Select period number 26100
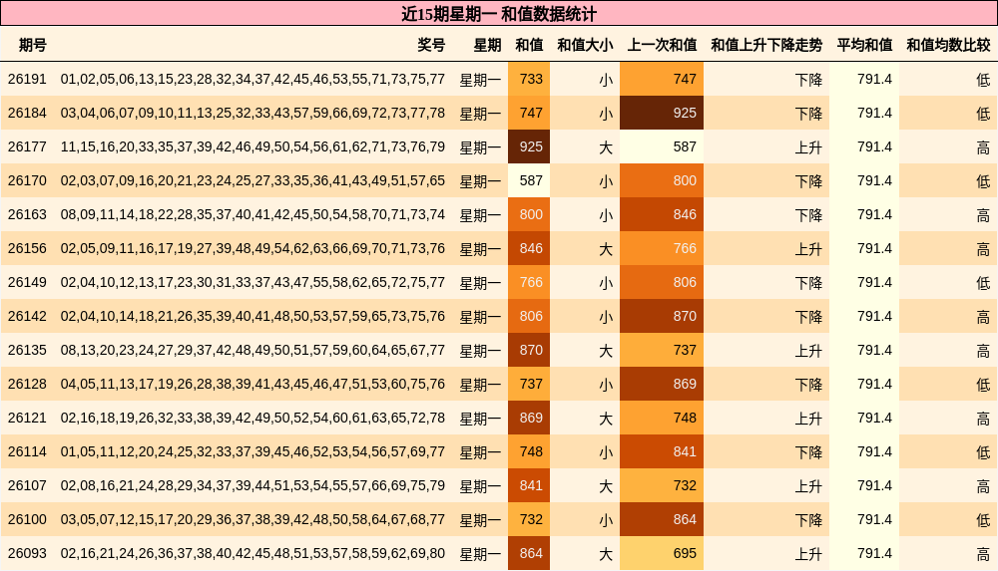The width and height of the screenshot is (998, 571). tap(27, 519)
